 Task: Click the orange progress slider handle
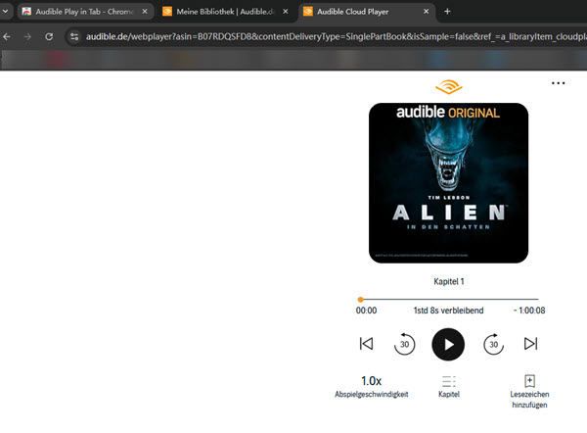pyautogui.click(x=360, y=300)
